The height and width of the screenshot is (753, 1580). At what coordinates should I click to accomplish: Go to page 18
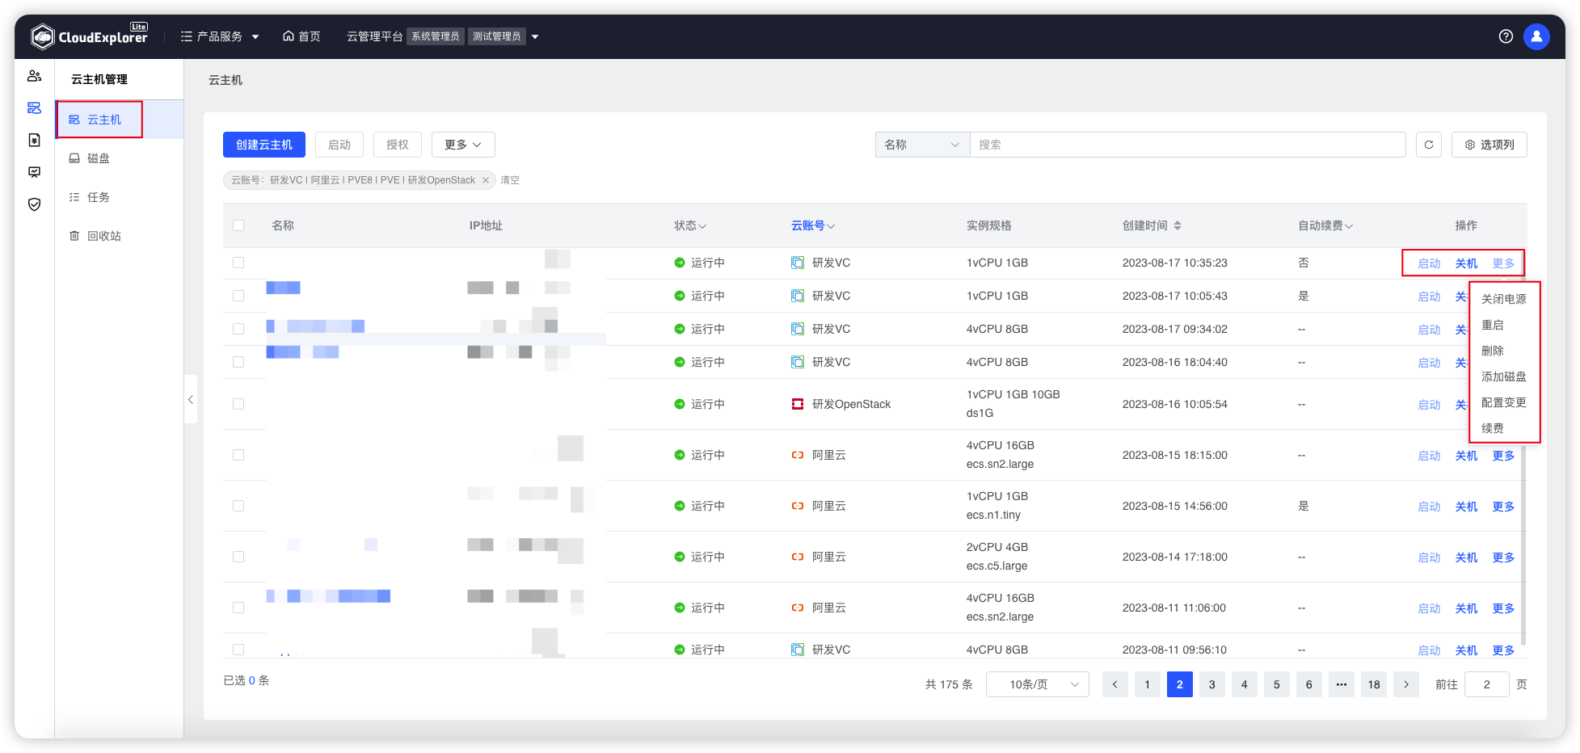(1374, 684)
